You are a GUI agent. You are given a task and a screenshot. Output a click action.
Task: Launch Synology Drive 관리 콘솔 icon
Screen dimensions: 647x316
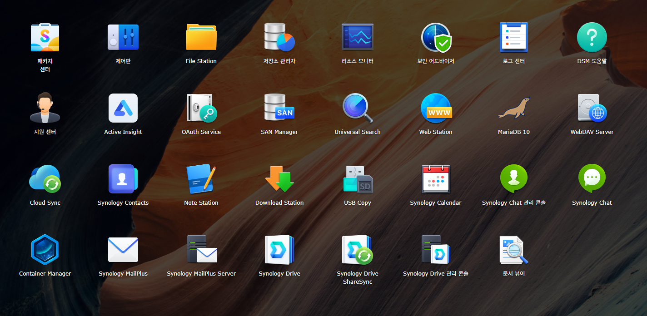point(436,249)
